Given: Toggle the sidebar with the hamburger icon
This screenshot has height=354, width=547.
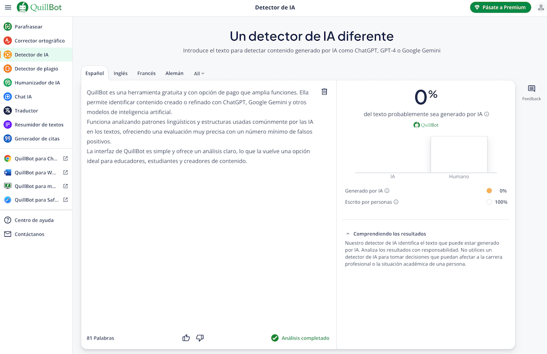Looking at the screenshot, I should pyautogui.click(x=8, y=7).
